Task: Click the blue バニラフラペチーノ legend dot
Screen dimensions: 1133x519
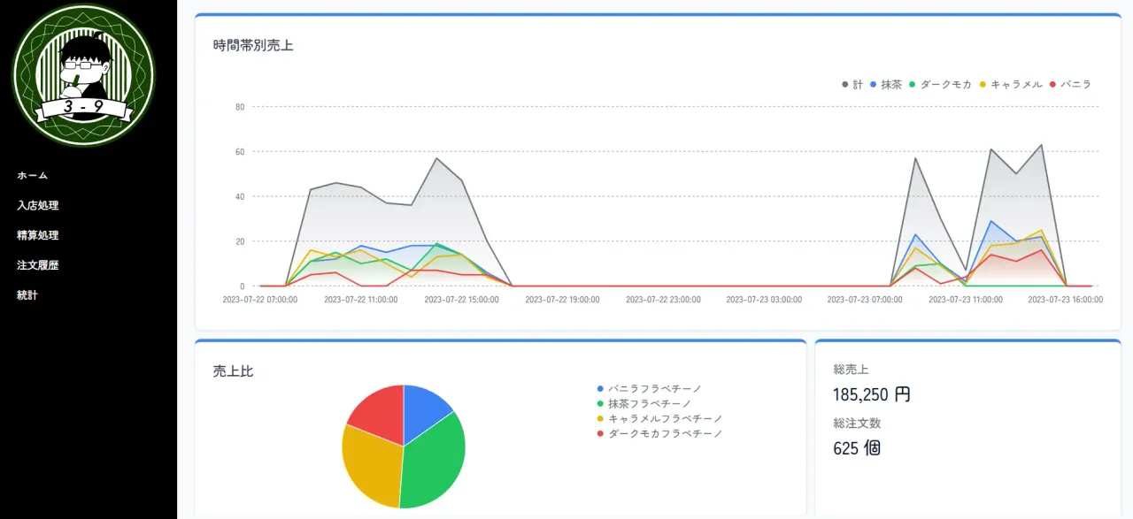Action: pos(601,387)
